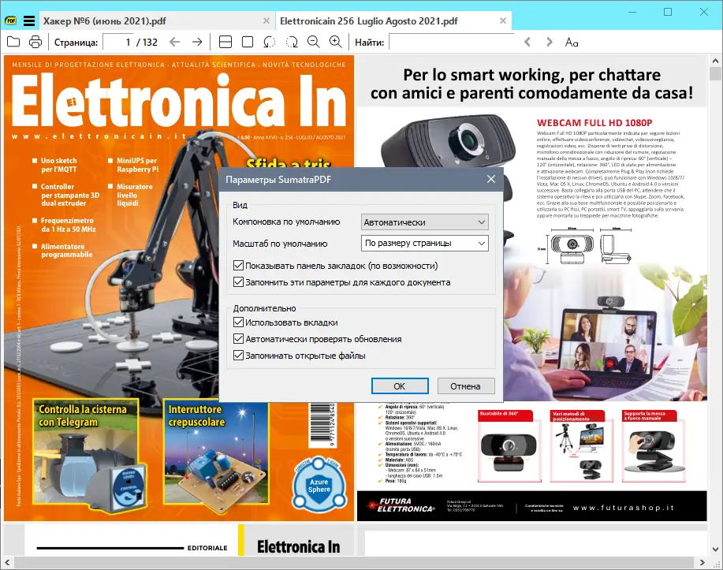Toggle Запомнить эти параметры checkbox
Screen dimensions: 723x570
tap(238, 281)
